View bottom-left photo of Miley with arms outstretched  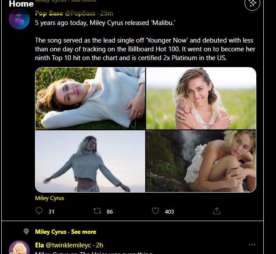(90, 161)
